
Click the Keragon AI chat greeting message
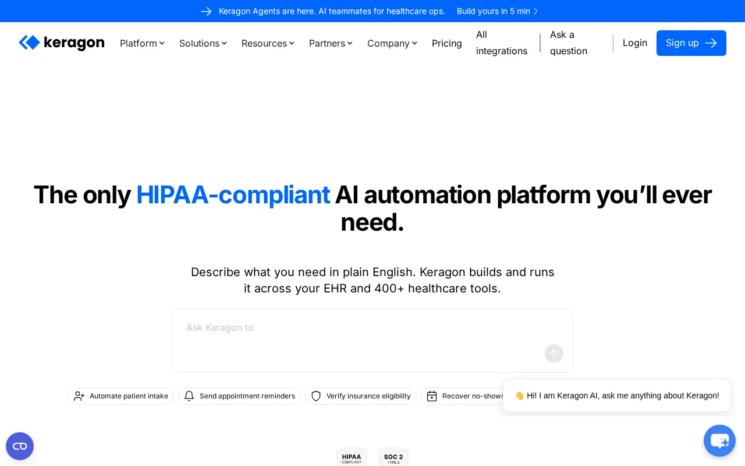tap(617, 396)
